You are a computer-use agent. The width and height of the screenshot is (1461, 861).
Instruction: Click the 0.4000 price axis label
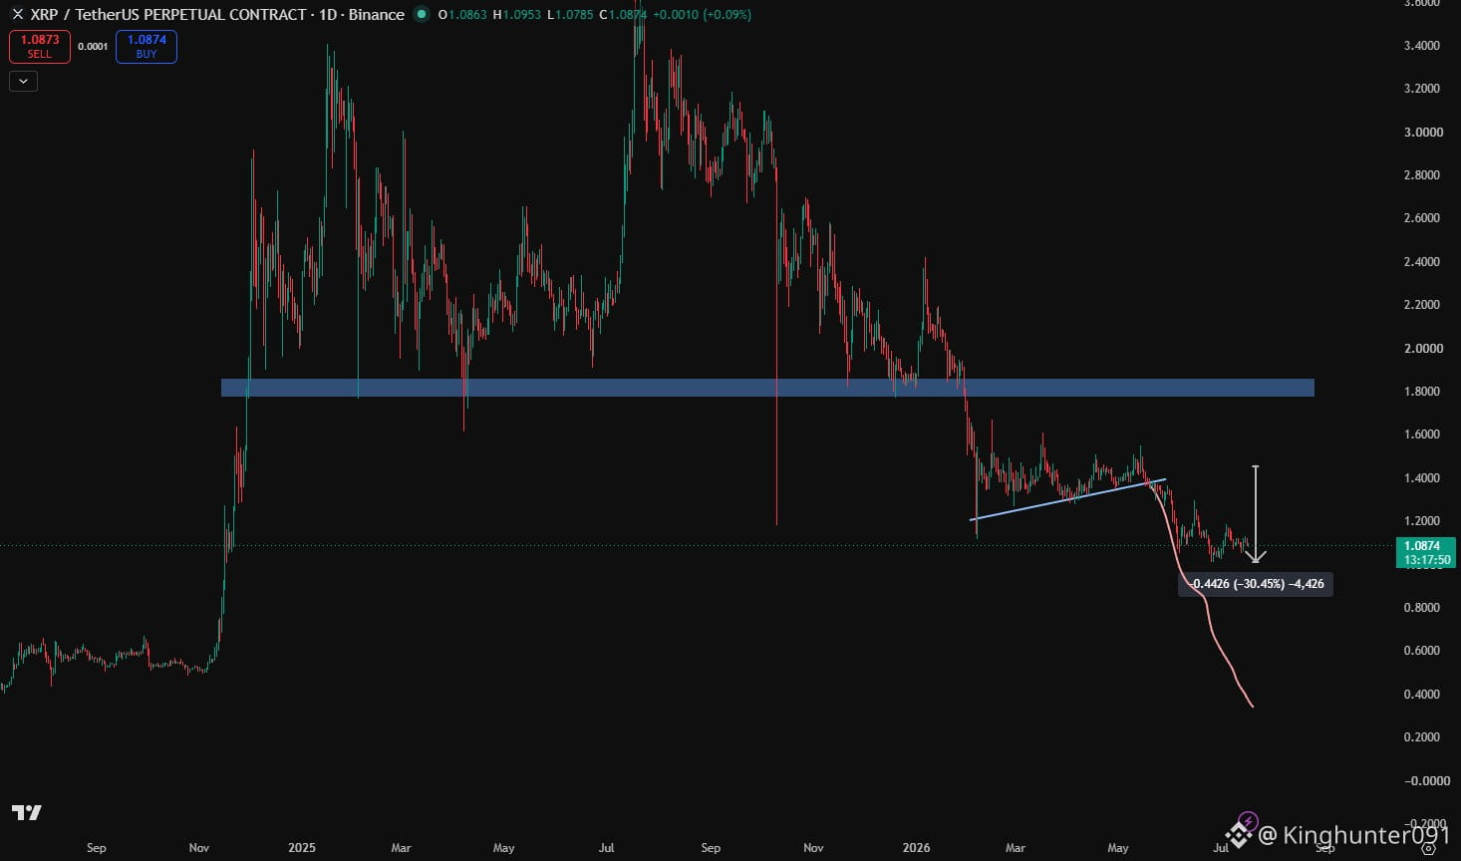[x=1422, y=695]
